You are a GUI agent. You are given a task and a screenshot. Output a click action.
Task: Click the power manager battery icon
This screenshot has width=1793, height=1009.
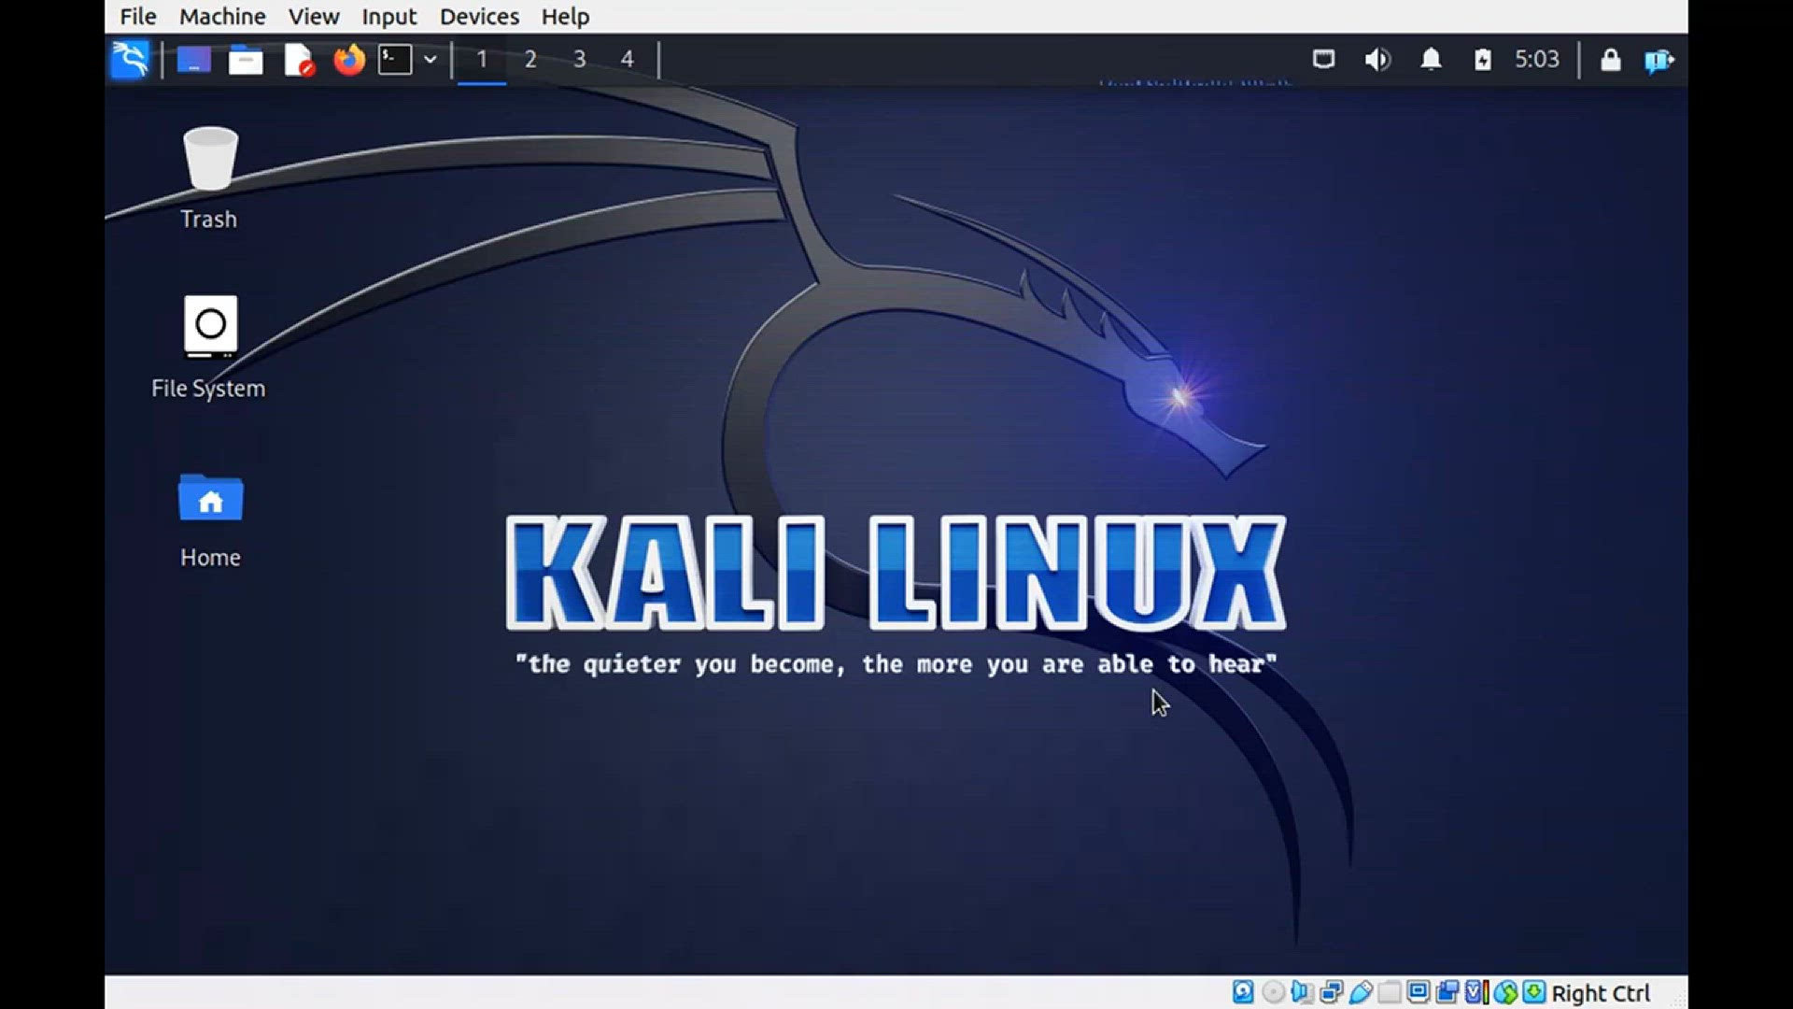(1482, 60)
